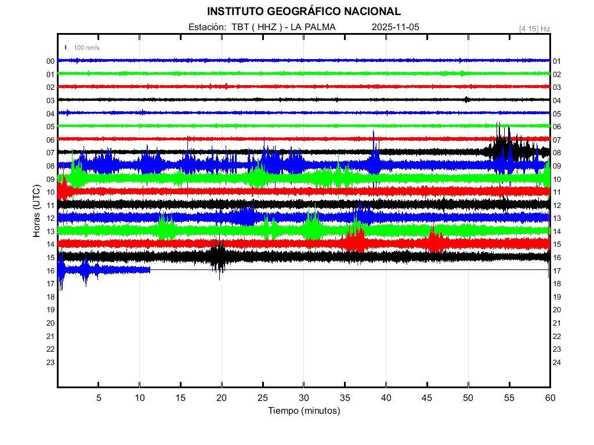The image size is (594, 445).
Task: Click the 'Horas (UTC)' vertical axis label
Action: click(36, 211)
